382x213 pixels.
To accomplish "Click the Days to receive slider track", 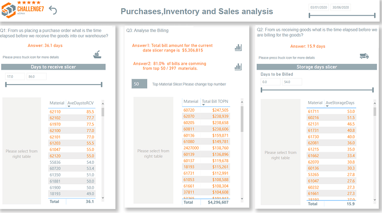I will click(x=54, y=85).
